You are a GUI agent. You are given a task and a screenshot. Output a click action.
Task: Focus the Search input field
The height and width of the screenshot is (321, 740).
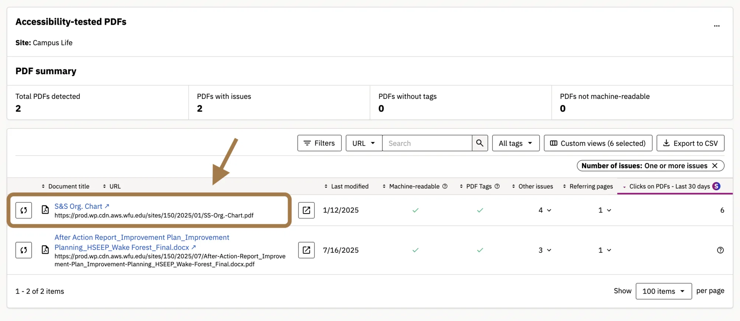click(427, 143)
